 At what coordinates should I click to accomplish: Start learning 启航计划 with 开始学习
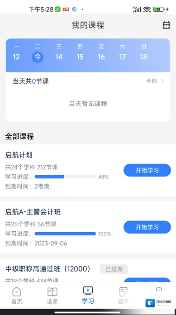[147, 170]
